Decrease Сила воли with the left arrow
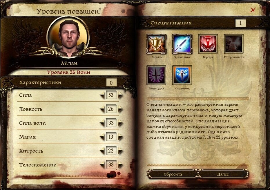270x190 pixels. (x=102, y=123)
